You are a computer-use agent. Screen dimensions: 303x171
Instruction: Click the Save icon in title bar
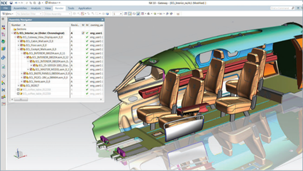click(11, 3)
